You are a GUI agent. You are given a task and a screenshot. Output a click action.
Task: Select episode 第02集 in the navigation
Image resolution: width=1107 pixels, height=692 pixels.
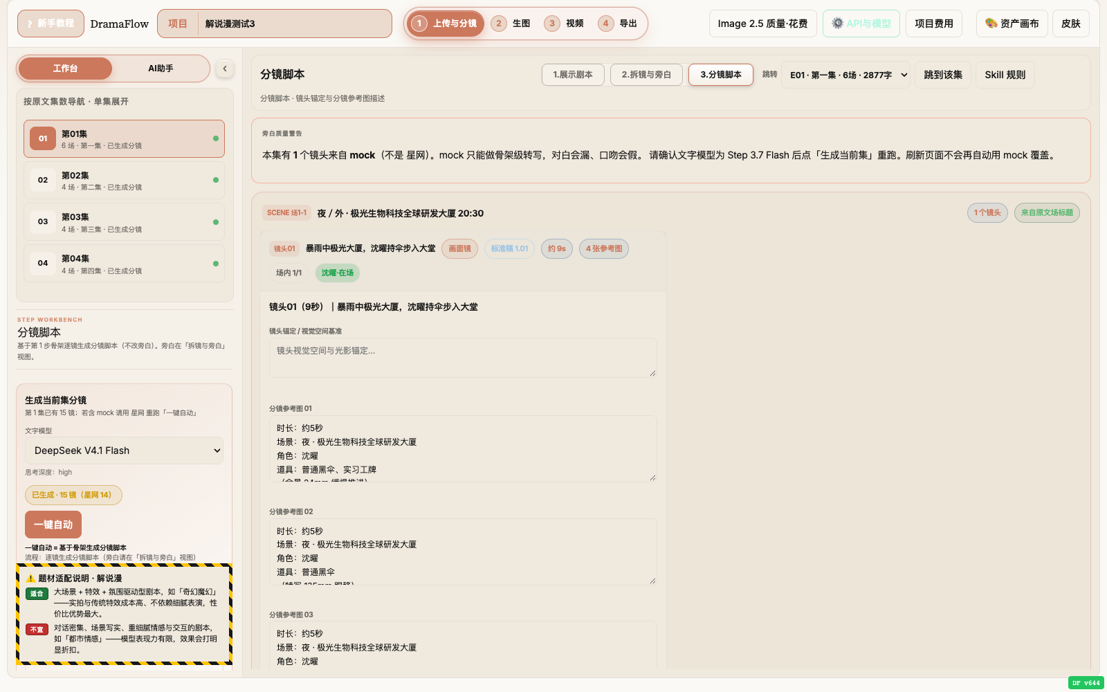(x=124, y=181)
